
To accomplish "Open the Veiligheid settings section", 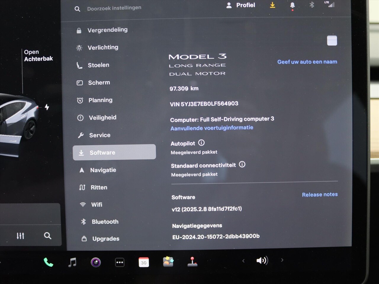I will click(x=102, y=118).
